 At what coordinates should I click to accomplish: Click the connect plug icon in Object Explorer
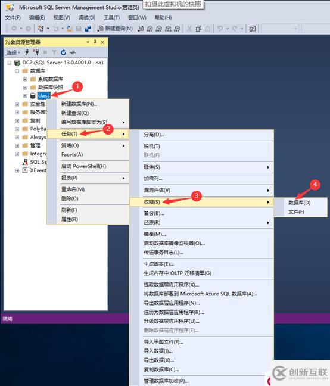[27, 52]
